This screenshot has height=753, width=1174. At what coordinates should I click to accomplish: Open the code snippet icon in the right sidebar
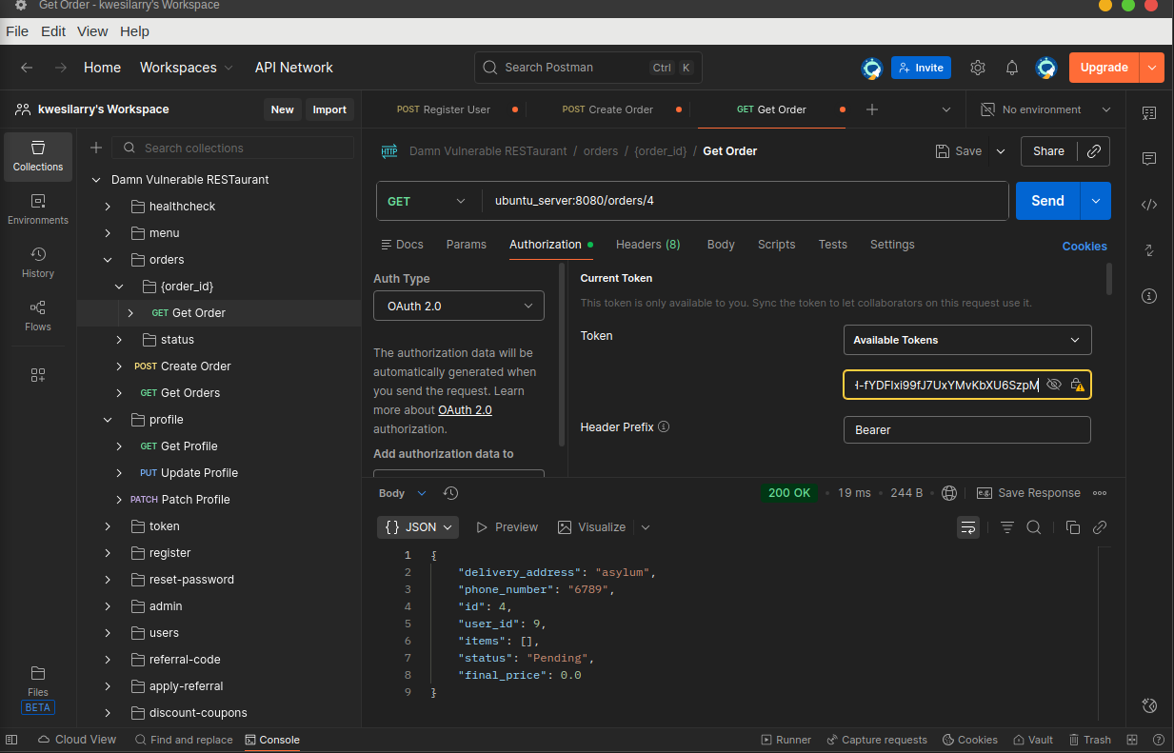pos(1149,205)
